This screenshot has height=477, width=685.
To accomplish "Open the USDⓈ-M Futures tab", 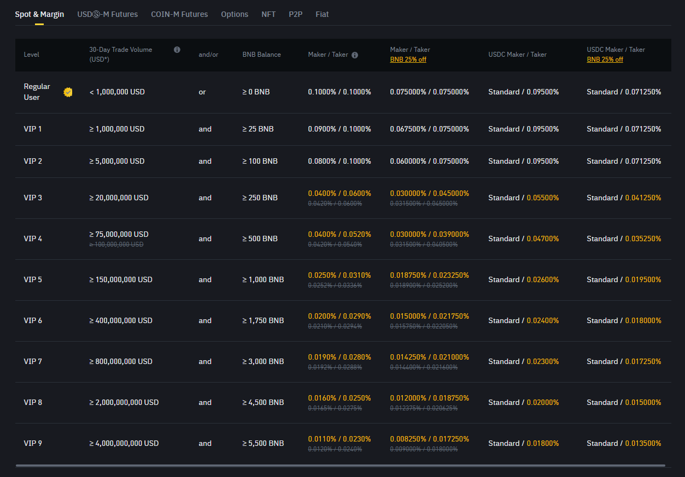I will (108, 14).
